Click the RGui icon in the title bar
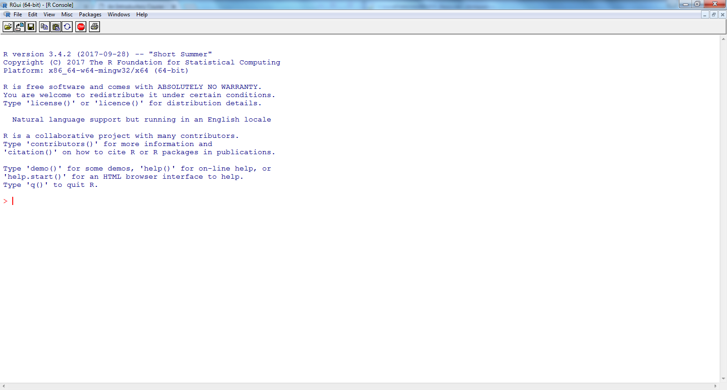The height and width of the screenshot is (390, 727). coord(5,5)
